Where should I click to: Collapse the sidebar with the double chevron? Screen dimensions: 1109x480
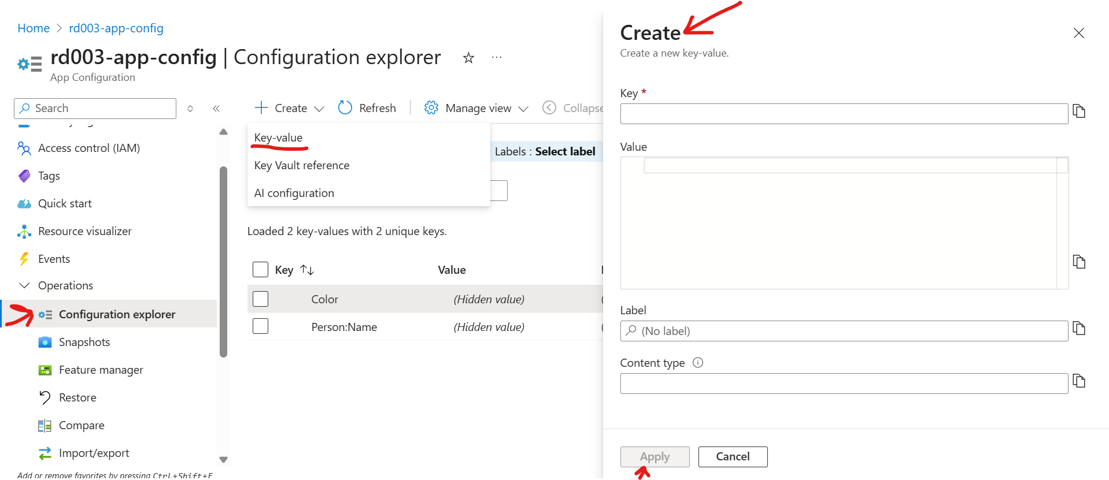tap(216, 109)
